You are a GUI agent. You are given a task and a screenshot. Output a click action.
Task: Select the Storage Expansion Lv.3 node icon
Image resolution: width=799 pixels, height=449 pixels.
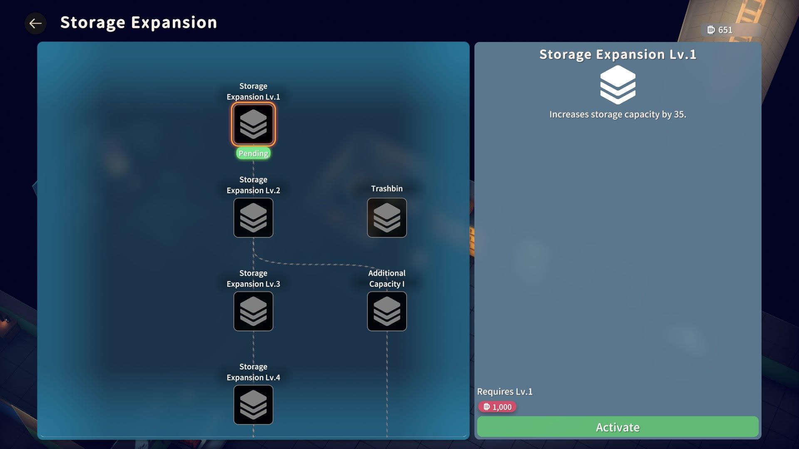coord(253,311)
